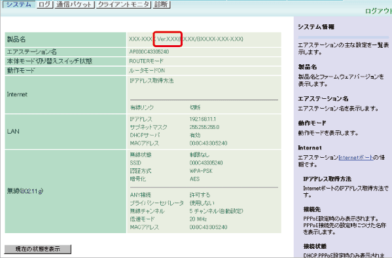The image size is (392, 258).
Task: Click the AES encryption value
Action: [x=194, y=179]
